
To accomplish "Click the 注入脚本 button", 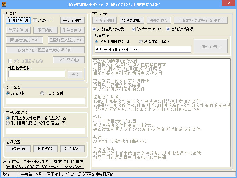I will click(72, 149).
